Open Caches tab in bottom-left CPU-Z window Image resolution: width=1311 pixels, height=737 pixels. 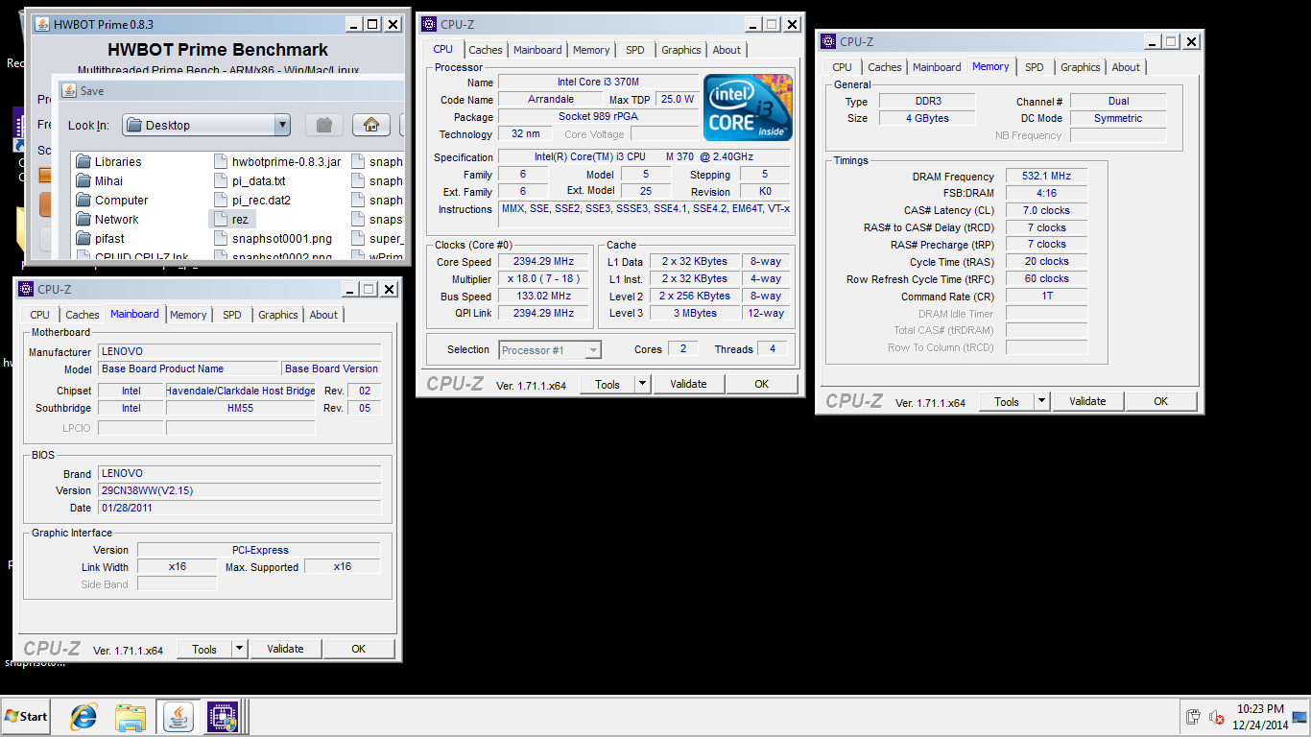pos(83,315)
